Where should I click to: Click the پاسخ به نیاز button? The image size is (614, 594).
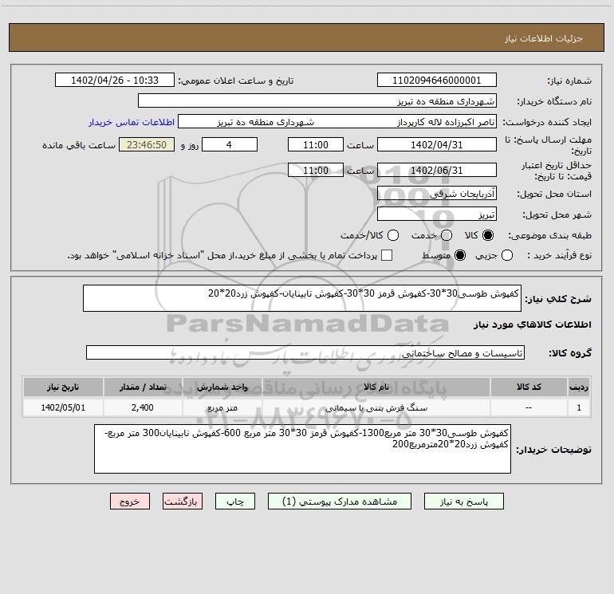click(463, 502)
